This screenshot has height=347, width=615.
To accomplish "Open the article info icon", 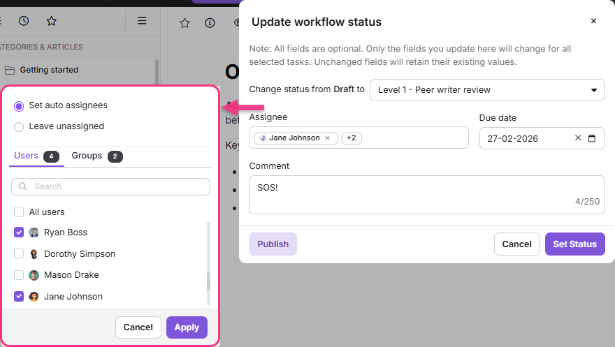I will (x=210, y=23).
